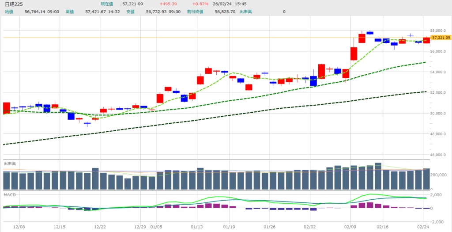Click the +495.39 price change value
This screenshot has width=452, height=232.
click(x=167, y=4)
